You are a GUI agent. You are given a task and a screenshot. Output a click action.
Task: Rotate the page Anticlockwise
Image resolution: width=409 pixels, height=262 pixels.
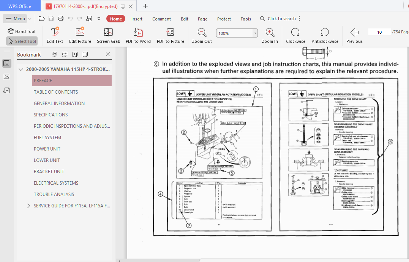tap(325, 35)
